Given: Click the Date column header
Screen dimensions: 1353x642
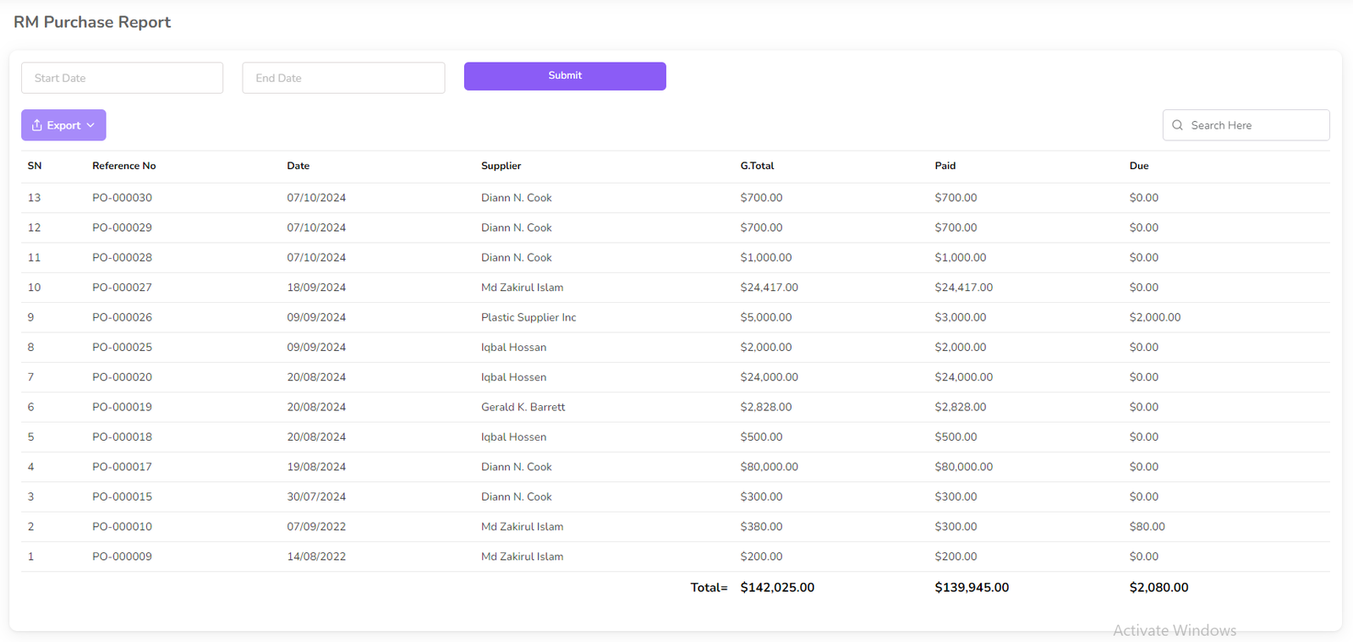Looking at the screenshot, I should 298,166.
